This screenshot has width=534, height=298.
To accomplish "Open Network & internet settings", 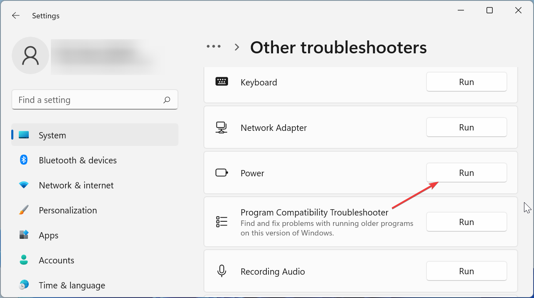I will [x=95, y=185].
